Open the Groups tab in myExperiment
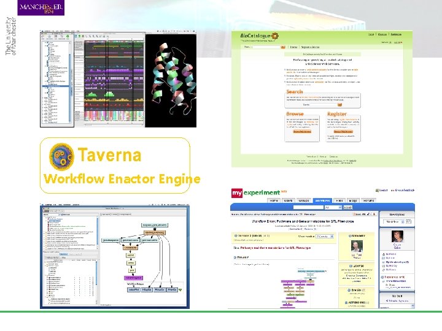 (304, 200)
